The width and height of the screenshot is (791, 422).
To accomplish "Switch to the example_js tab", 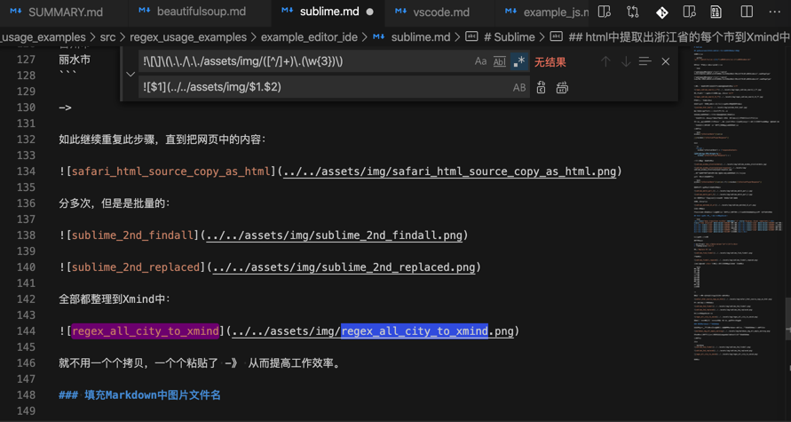I will point(542,12).
